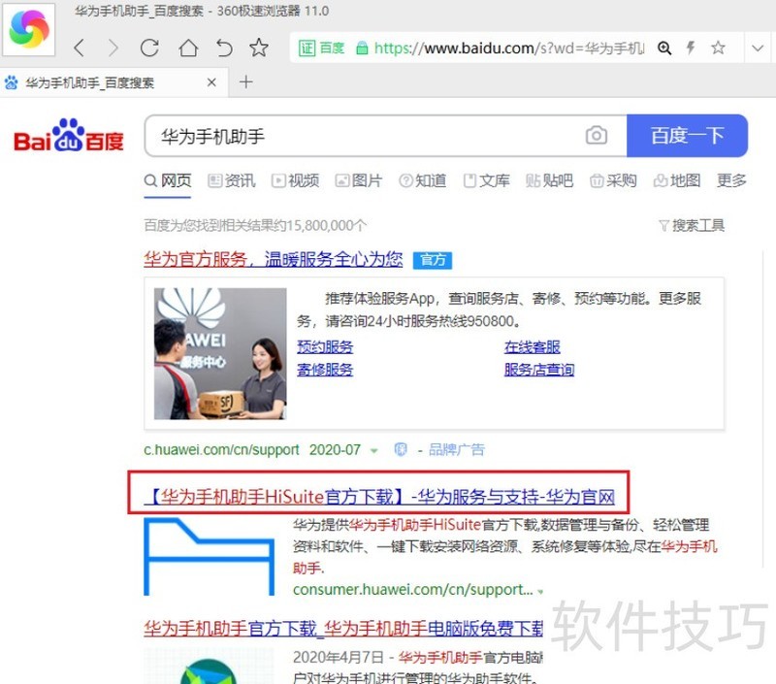Image resolution: width=776 pixels, height=684 pixels.
Task: Open 搜索工具 filter options
Action: point(692,226)
